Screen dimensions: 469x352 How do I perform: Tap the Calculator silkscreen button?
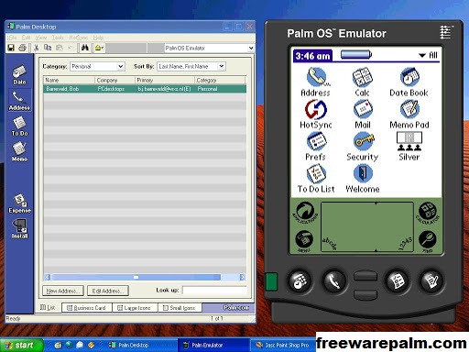[x=428, y=213]
